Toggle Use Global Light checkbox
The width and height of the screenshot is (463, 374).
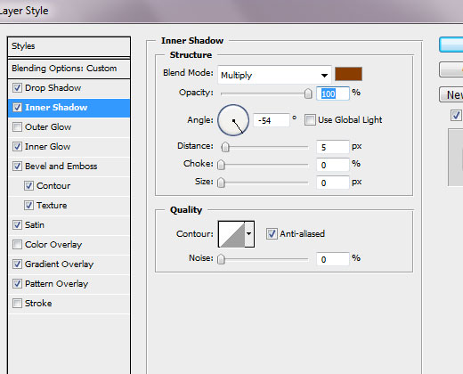click(310, 120)
